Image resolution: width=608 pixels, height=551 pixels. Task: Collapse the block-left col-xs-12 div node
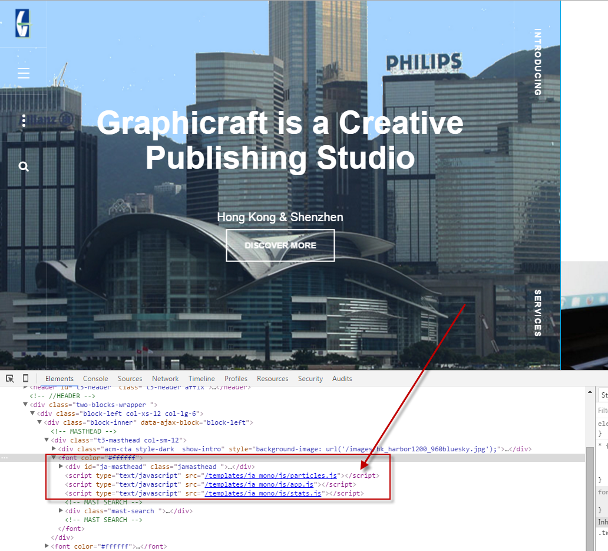[x=32, y=414]
